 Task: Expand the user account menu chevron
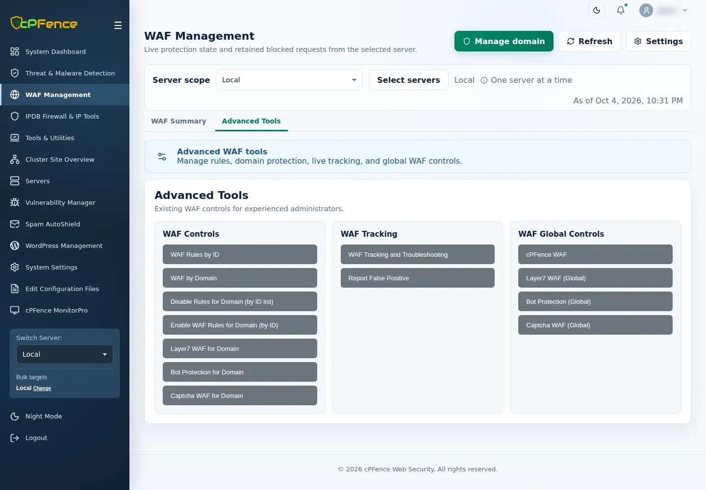click(x=685, y=10)
